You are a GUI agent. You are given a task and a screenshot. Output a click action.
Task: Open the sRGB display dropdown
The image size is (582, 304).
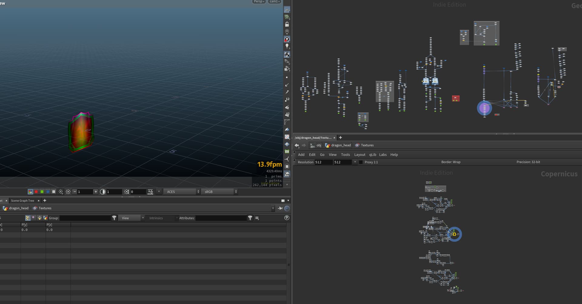coord(219,192)
